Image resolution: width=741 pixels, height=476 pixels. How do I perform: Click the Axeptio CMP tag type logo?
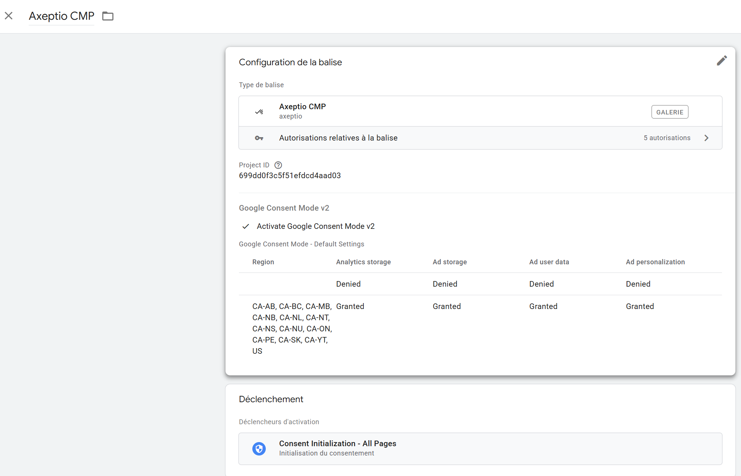click(259, 111)
